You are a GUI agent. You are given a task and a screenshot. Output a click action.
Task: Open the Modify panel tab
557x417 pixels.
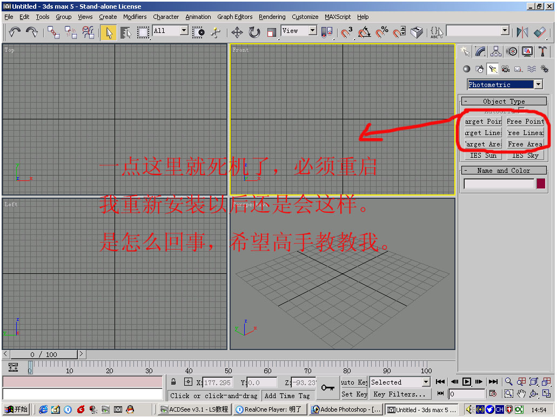[480, 51]
